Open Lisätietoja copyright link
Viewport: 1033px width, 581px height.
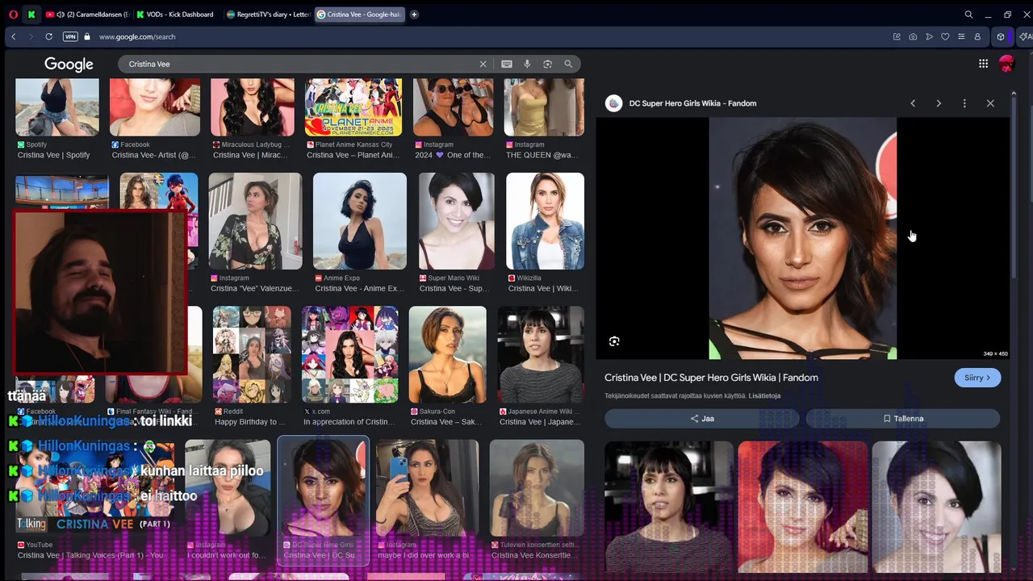pos(764,396)
